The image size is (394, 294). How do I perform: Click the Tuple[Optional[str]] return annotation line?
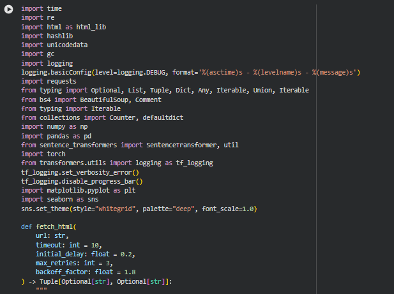[96, 281]
